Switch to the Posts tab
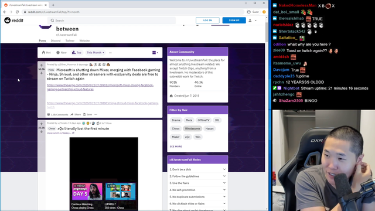Image resolution: width=375 pixels, height=211 pixels. pyautogui.click(x=42, y=40)
